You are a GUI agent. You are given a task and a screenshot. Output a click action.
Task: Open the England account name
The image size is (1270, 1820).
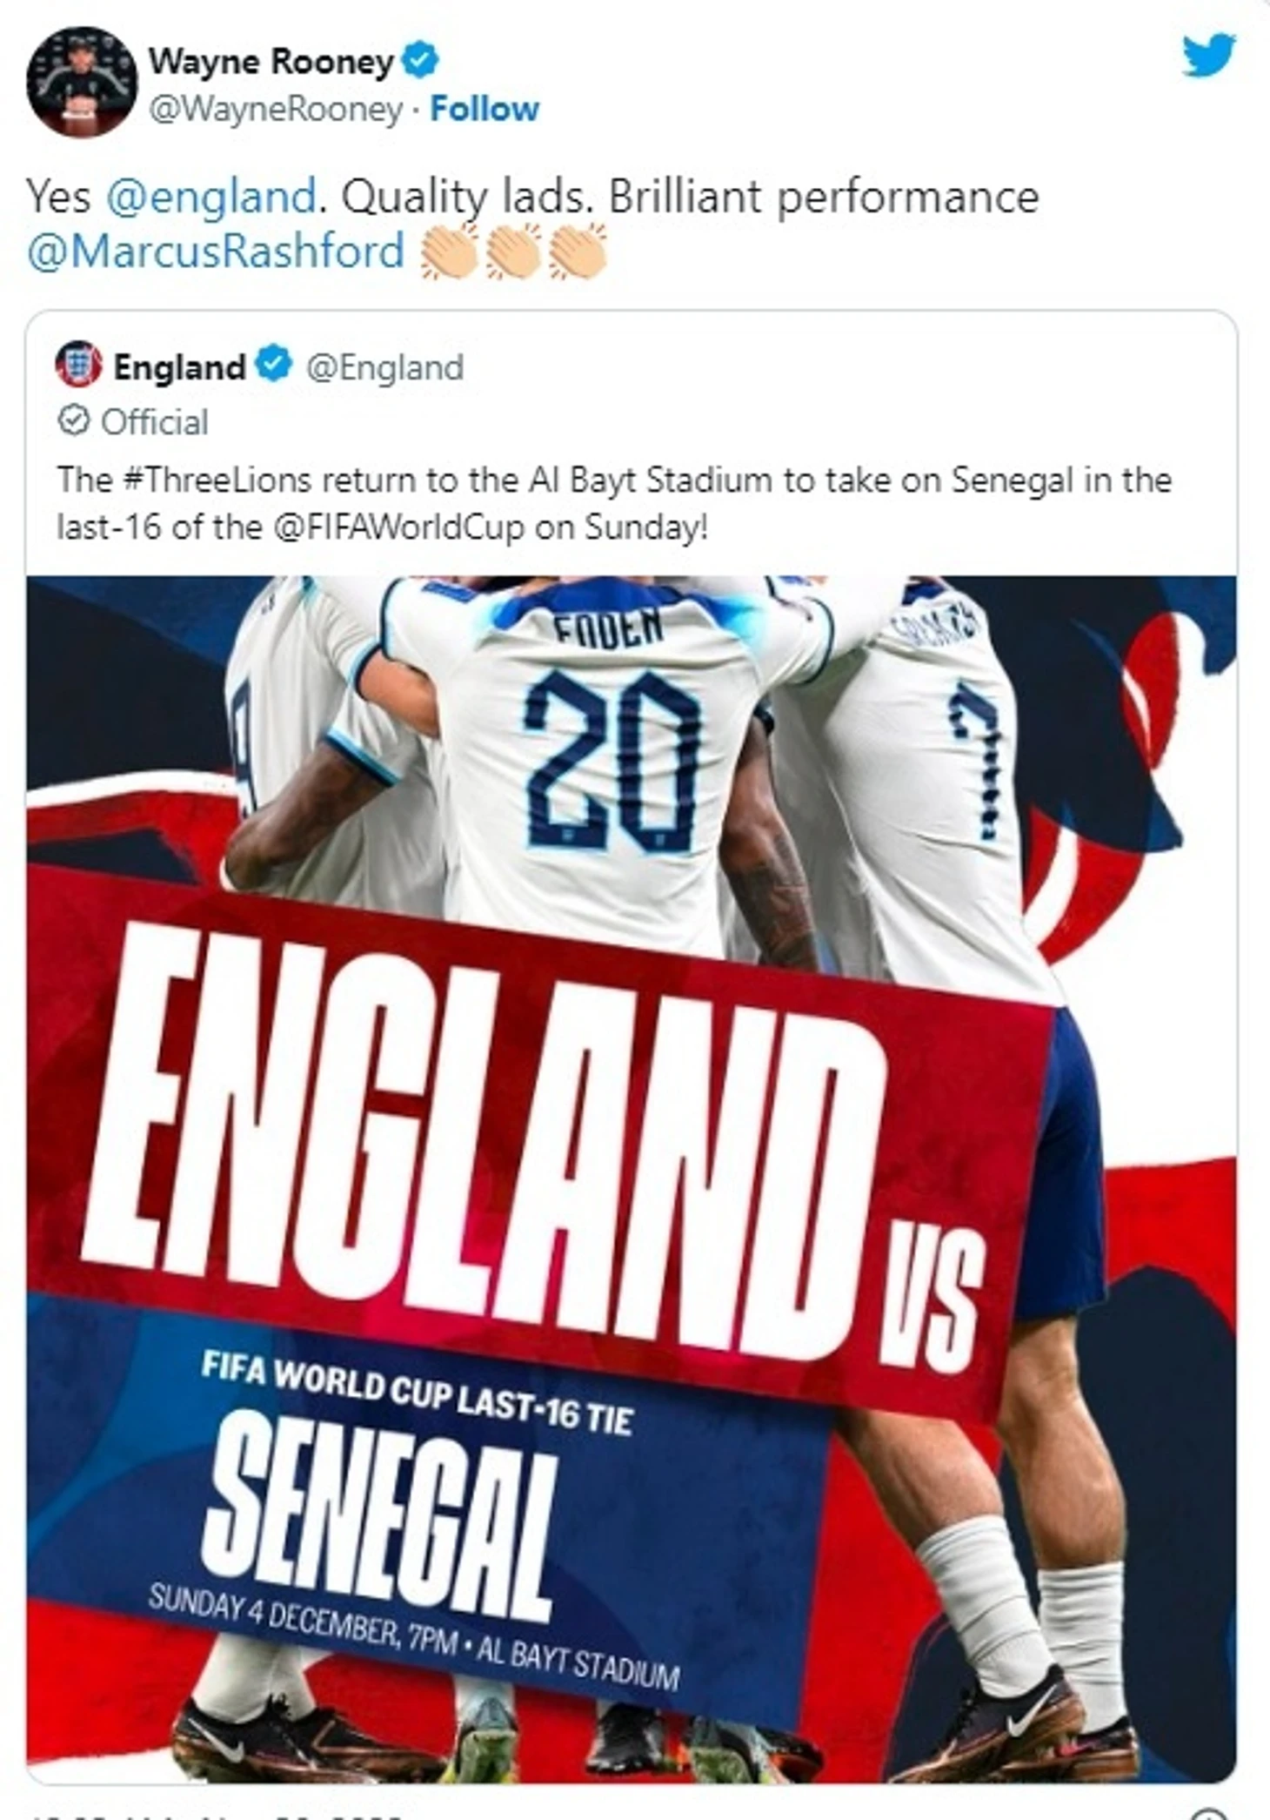pyautogui.click(x=179, y=366)
